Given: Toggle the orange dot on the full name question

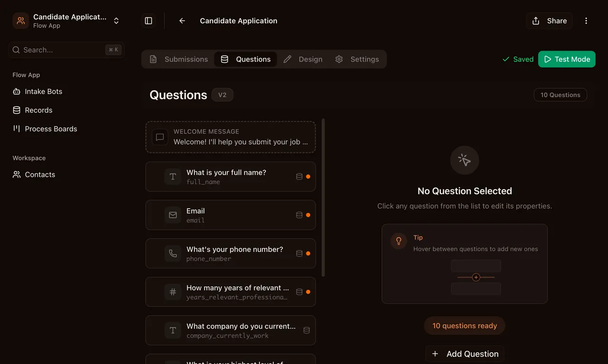Looking at the screenshot, I should (x=309, y=176).
